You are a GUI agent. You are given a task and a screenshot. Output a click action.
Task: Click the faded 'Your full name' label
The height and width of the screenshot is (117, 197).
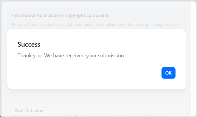point(30,111)
